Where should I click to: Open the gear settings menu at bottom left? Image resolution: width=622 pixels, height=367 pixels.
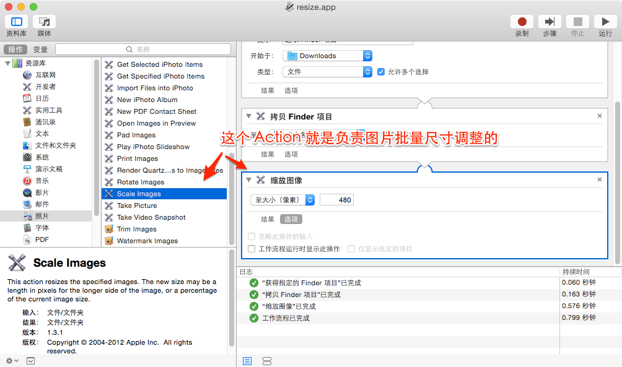12,361
